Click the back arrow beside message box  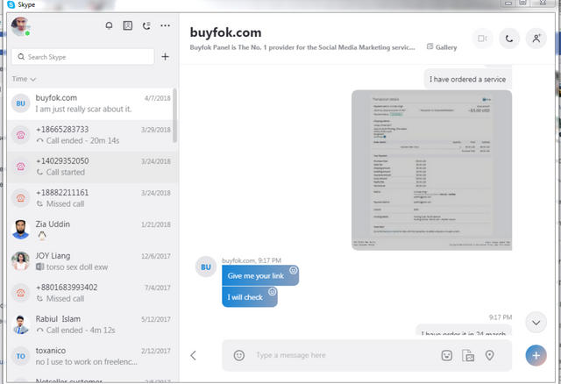click(x=193, y=355)
